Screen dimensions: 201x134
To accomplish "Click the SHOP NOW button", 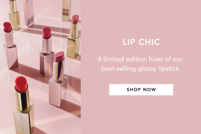I will pyautogui.click(x=141, y=90).
